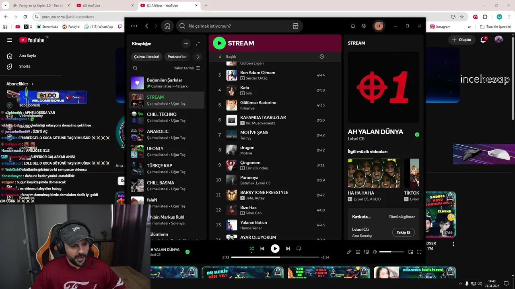Bookmark this page with the star icon
The width and height of the screenshot is (515, 289).
[462, 17]
